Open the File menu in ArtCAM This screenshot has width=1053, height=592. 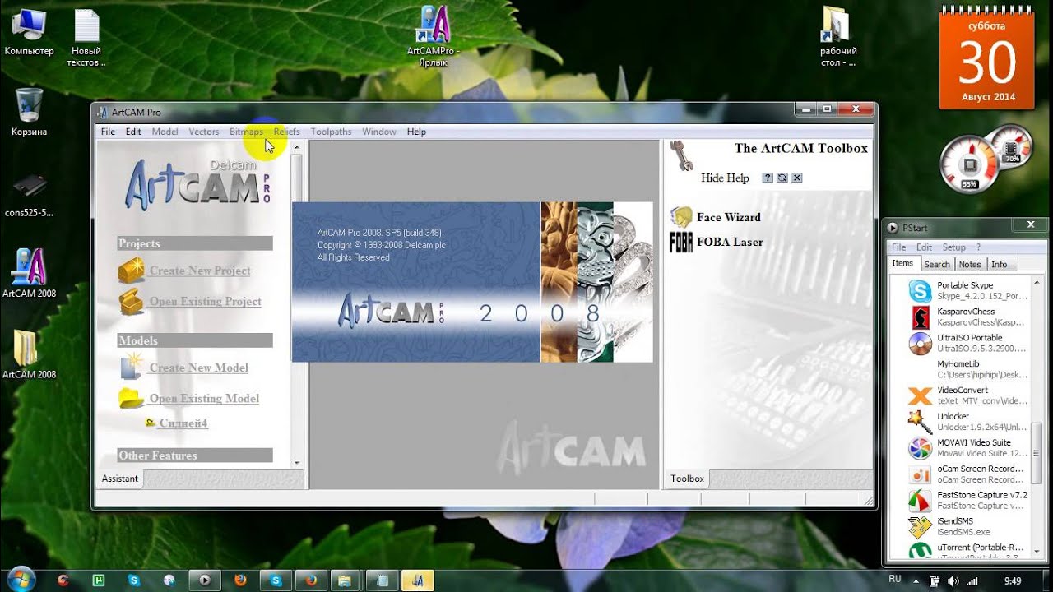[108, 132]
